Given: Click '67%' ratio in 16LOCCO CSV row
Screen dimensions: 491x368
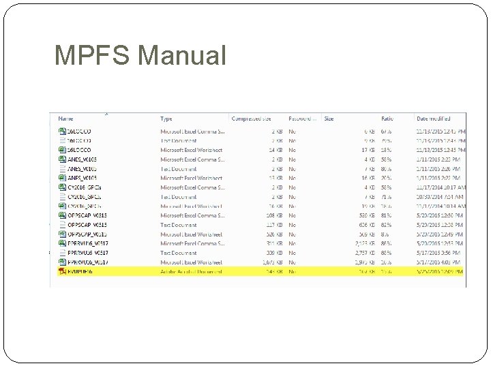Looking at the screenshot, I should tap(386, 132).
